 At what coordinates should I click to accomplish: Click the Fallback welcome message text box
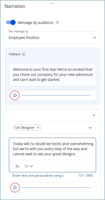click(52, 75)
